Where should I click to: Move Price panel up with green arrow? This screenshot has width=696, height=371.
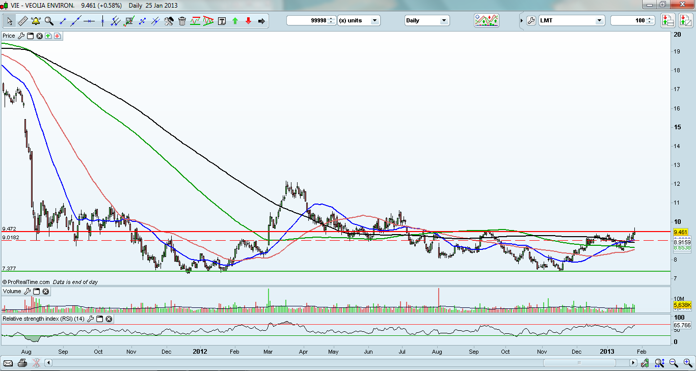[x=48, y=36]
